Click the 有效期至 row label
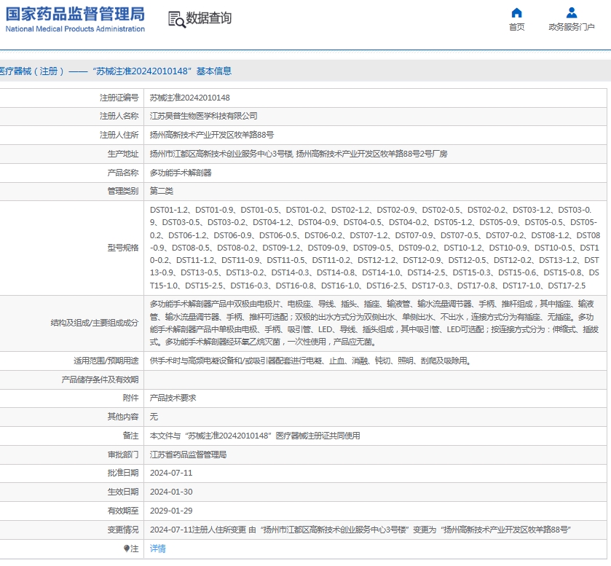611x566 pixels. coord(123,511)
